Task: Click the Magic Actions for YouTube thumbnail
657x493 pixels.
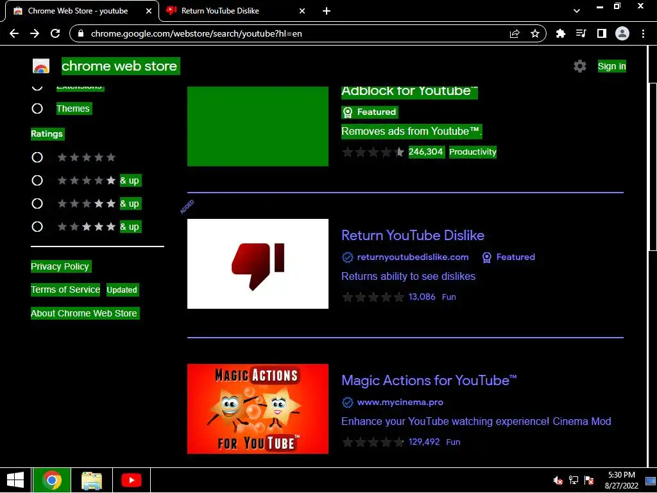Action: click(258, 409)
